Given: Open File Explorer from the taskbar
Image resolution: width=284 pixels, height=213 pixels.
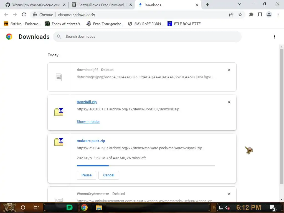Looking at the screenshot, I should click(99, 207).
